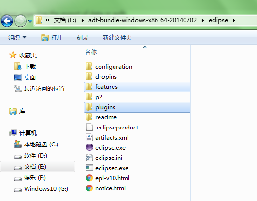Select the artifacts.xml file
The width and height of the screenshot is (257, 201).
(112, 138)
